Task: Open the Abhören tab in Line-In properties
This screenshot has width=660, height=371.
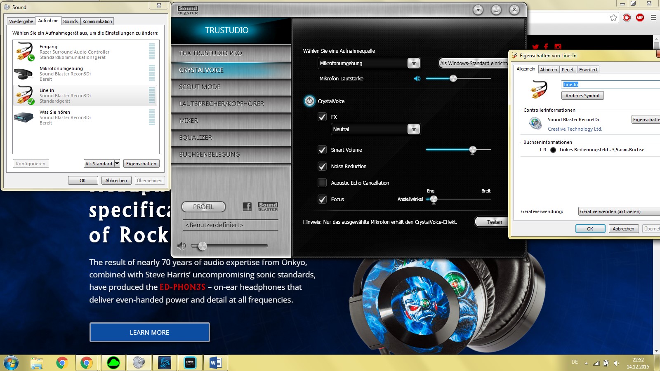Action: click(x=549, y=70)
